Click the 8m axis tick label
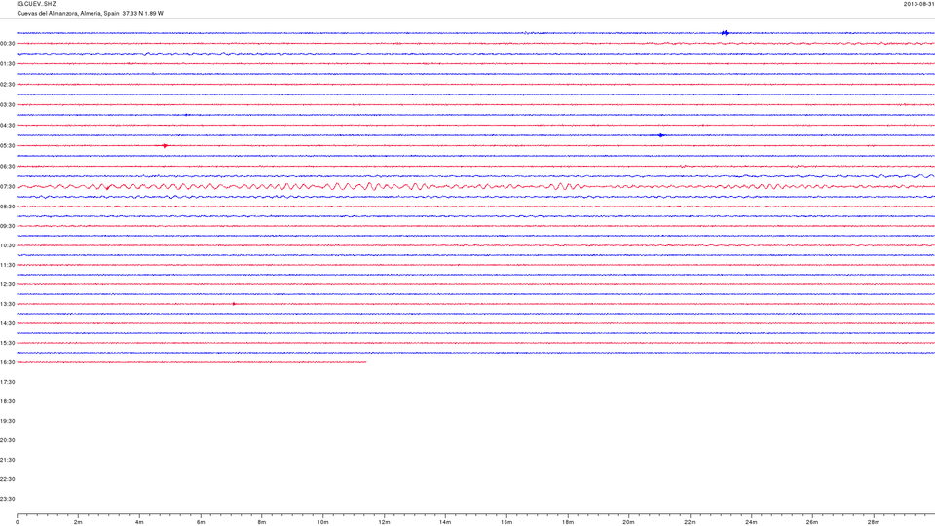Viewport: 935px width, 526px height. (x=262, y=522)
